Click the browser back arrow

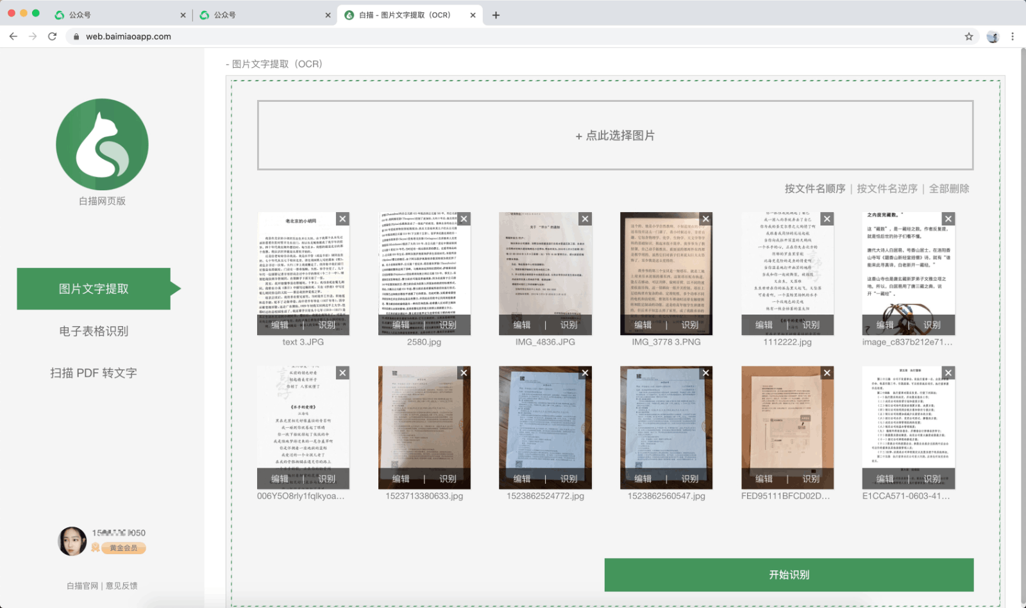(x=13, y=37)
